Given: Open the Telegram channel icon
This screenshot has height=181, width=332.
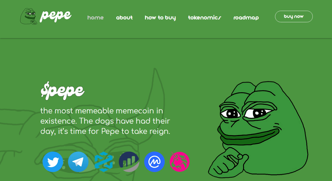Looking at the screenshot, I should coord(78,162).
